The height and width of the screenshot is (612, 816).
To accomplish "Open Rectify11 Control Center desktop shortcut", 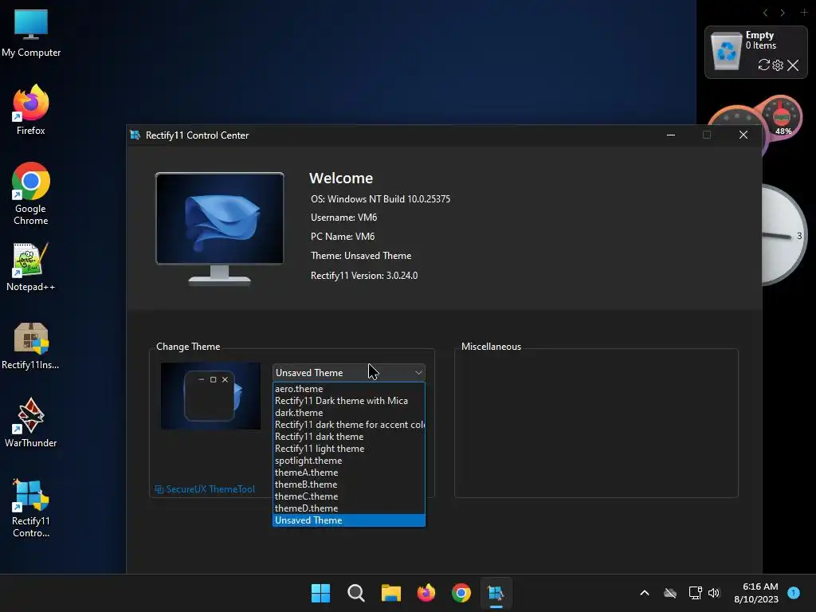I will 31,508.
